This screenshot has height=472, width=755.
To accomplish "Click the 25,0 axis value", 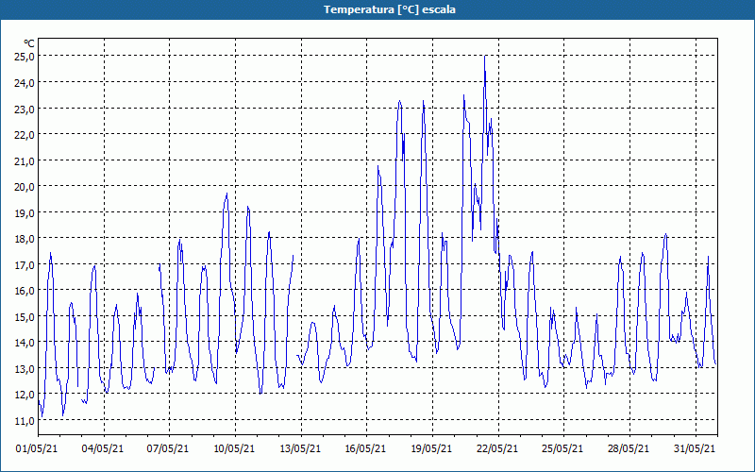I will (x=25, y=57).
